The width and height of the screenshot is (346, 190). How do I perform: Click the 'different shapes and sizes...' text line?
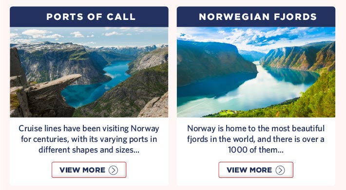pyautogui.click(x=89, y=150)
